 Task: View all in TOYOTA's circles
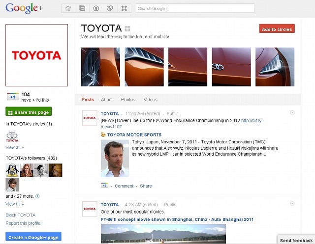point(14,148)
